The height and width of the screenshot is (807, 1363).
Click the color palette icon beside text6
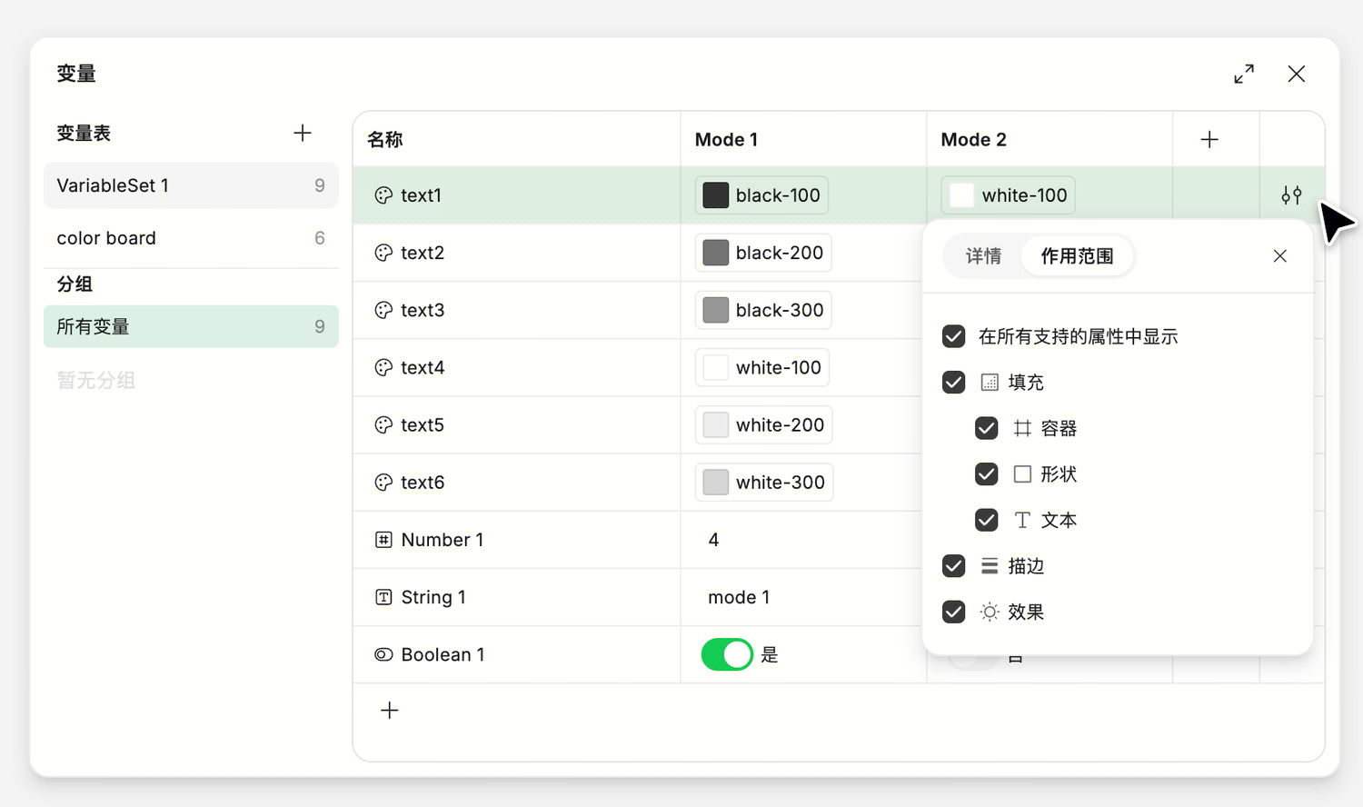[x=383, y=483]
